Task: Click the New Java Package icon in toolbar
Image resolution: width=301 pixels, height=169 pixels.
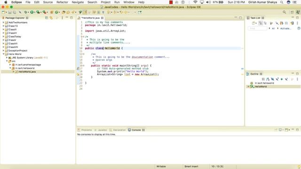Action: pyautogui.click(x=51, y=12)
